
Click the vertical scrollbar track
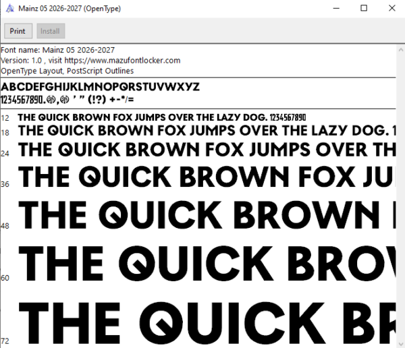click(400, 196)
